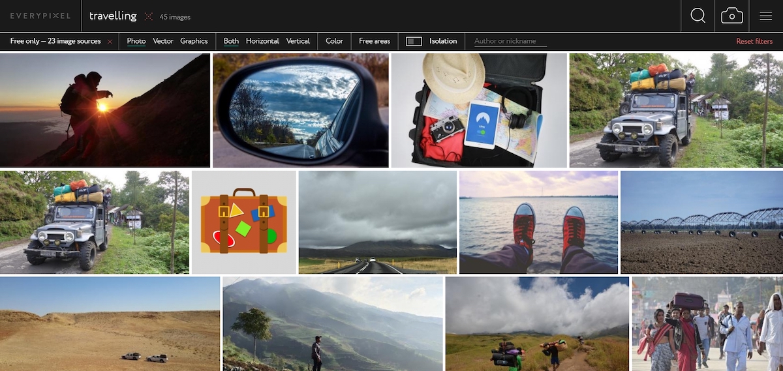Open the man overlooking mountains photo
Image resolution: width=783 pixels, height=371 pixels.
point(333,324)
